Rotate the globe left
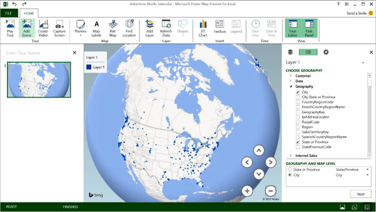The image size is (376, 212). coord(247,162)
